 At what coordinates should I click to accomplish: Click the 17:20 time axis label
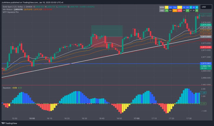coord(172,118)
